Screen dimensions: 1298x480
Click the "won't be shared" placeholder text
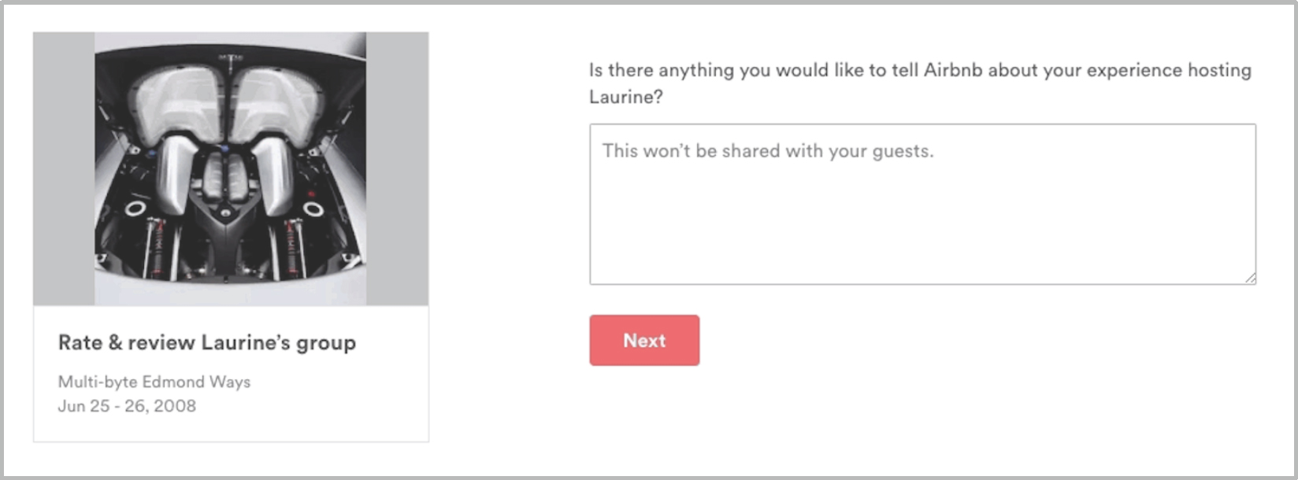click(768, 151)
